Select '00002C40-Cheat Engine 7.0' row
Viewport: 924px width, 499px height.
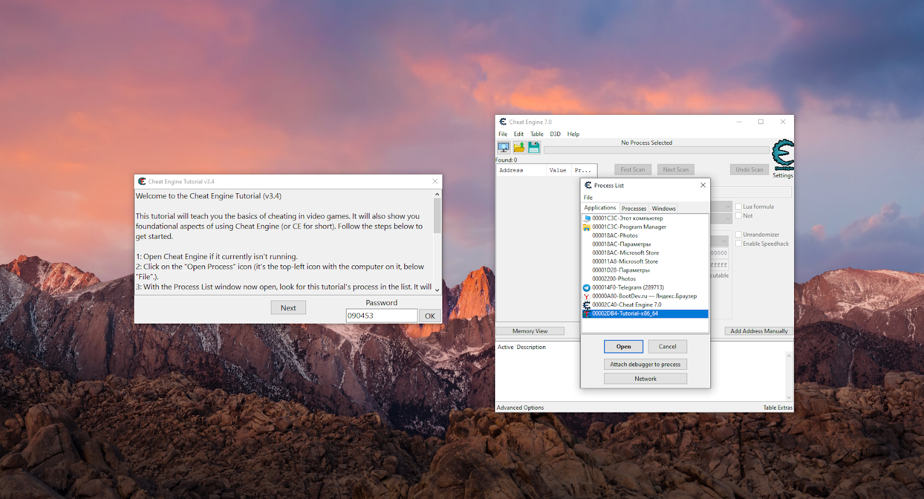[645, 305]
